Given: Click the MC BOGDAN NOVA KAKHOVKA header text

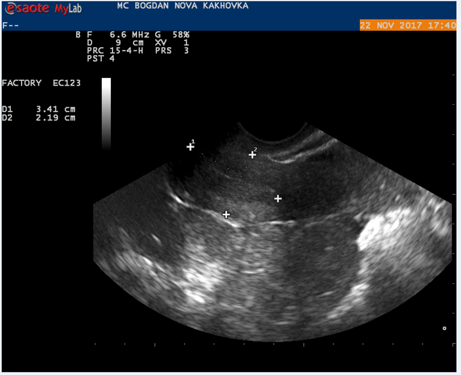Looking at the screenshot, I should click(182, 6).
